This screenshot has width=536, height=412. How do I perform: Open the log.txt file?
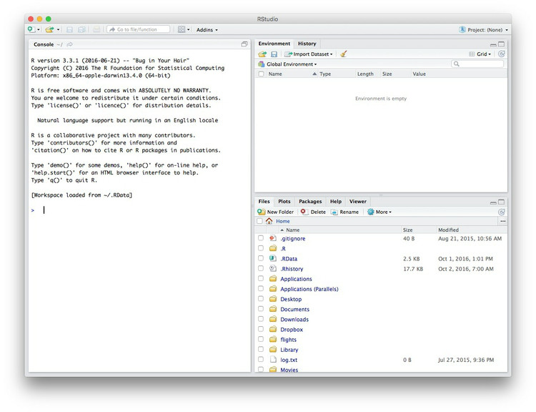tap(289, 360)
